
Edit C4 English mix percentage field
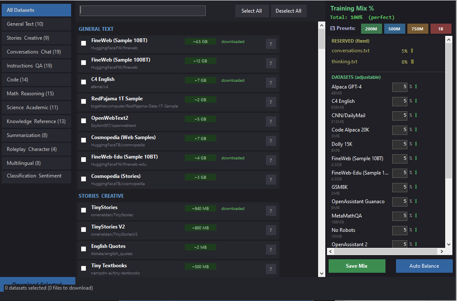tap(400, 101)
